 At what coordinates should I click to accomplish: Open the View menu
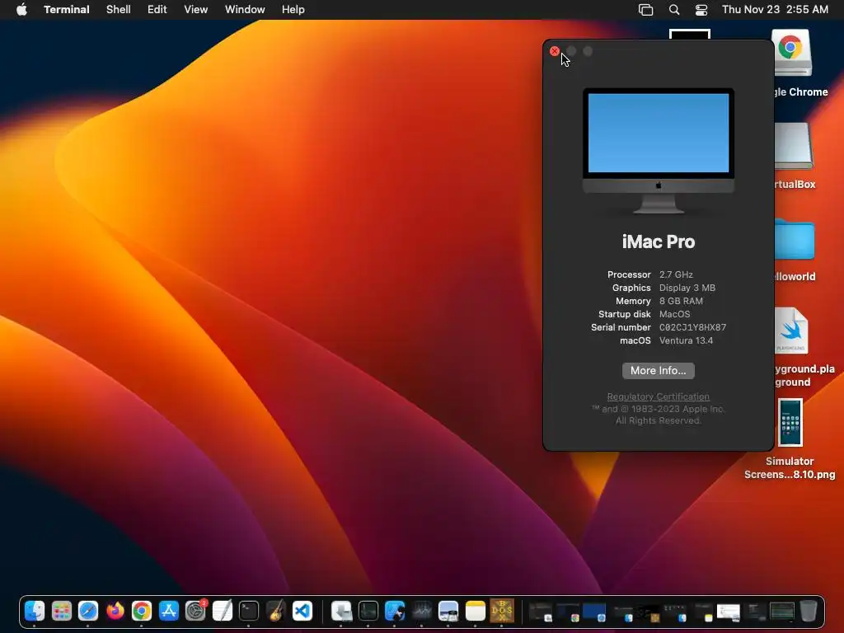196,10
